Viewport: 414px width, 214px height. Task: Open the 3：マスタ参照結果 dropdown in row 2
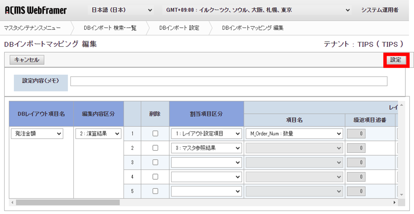point(206,148)
